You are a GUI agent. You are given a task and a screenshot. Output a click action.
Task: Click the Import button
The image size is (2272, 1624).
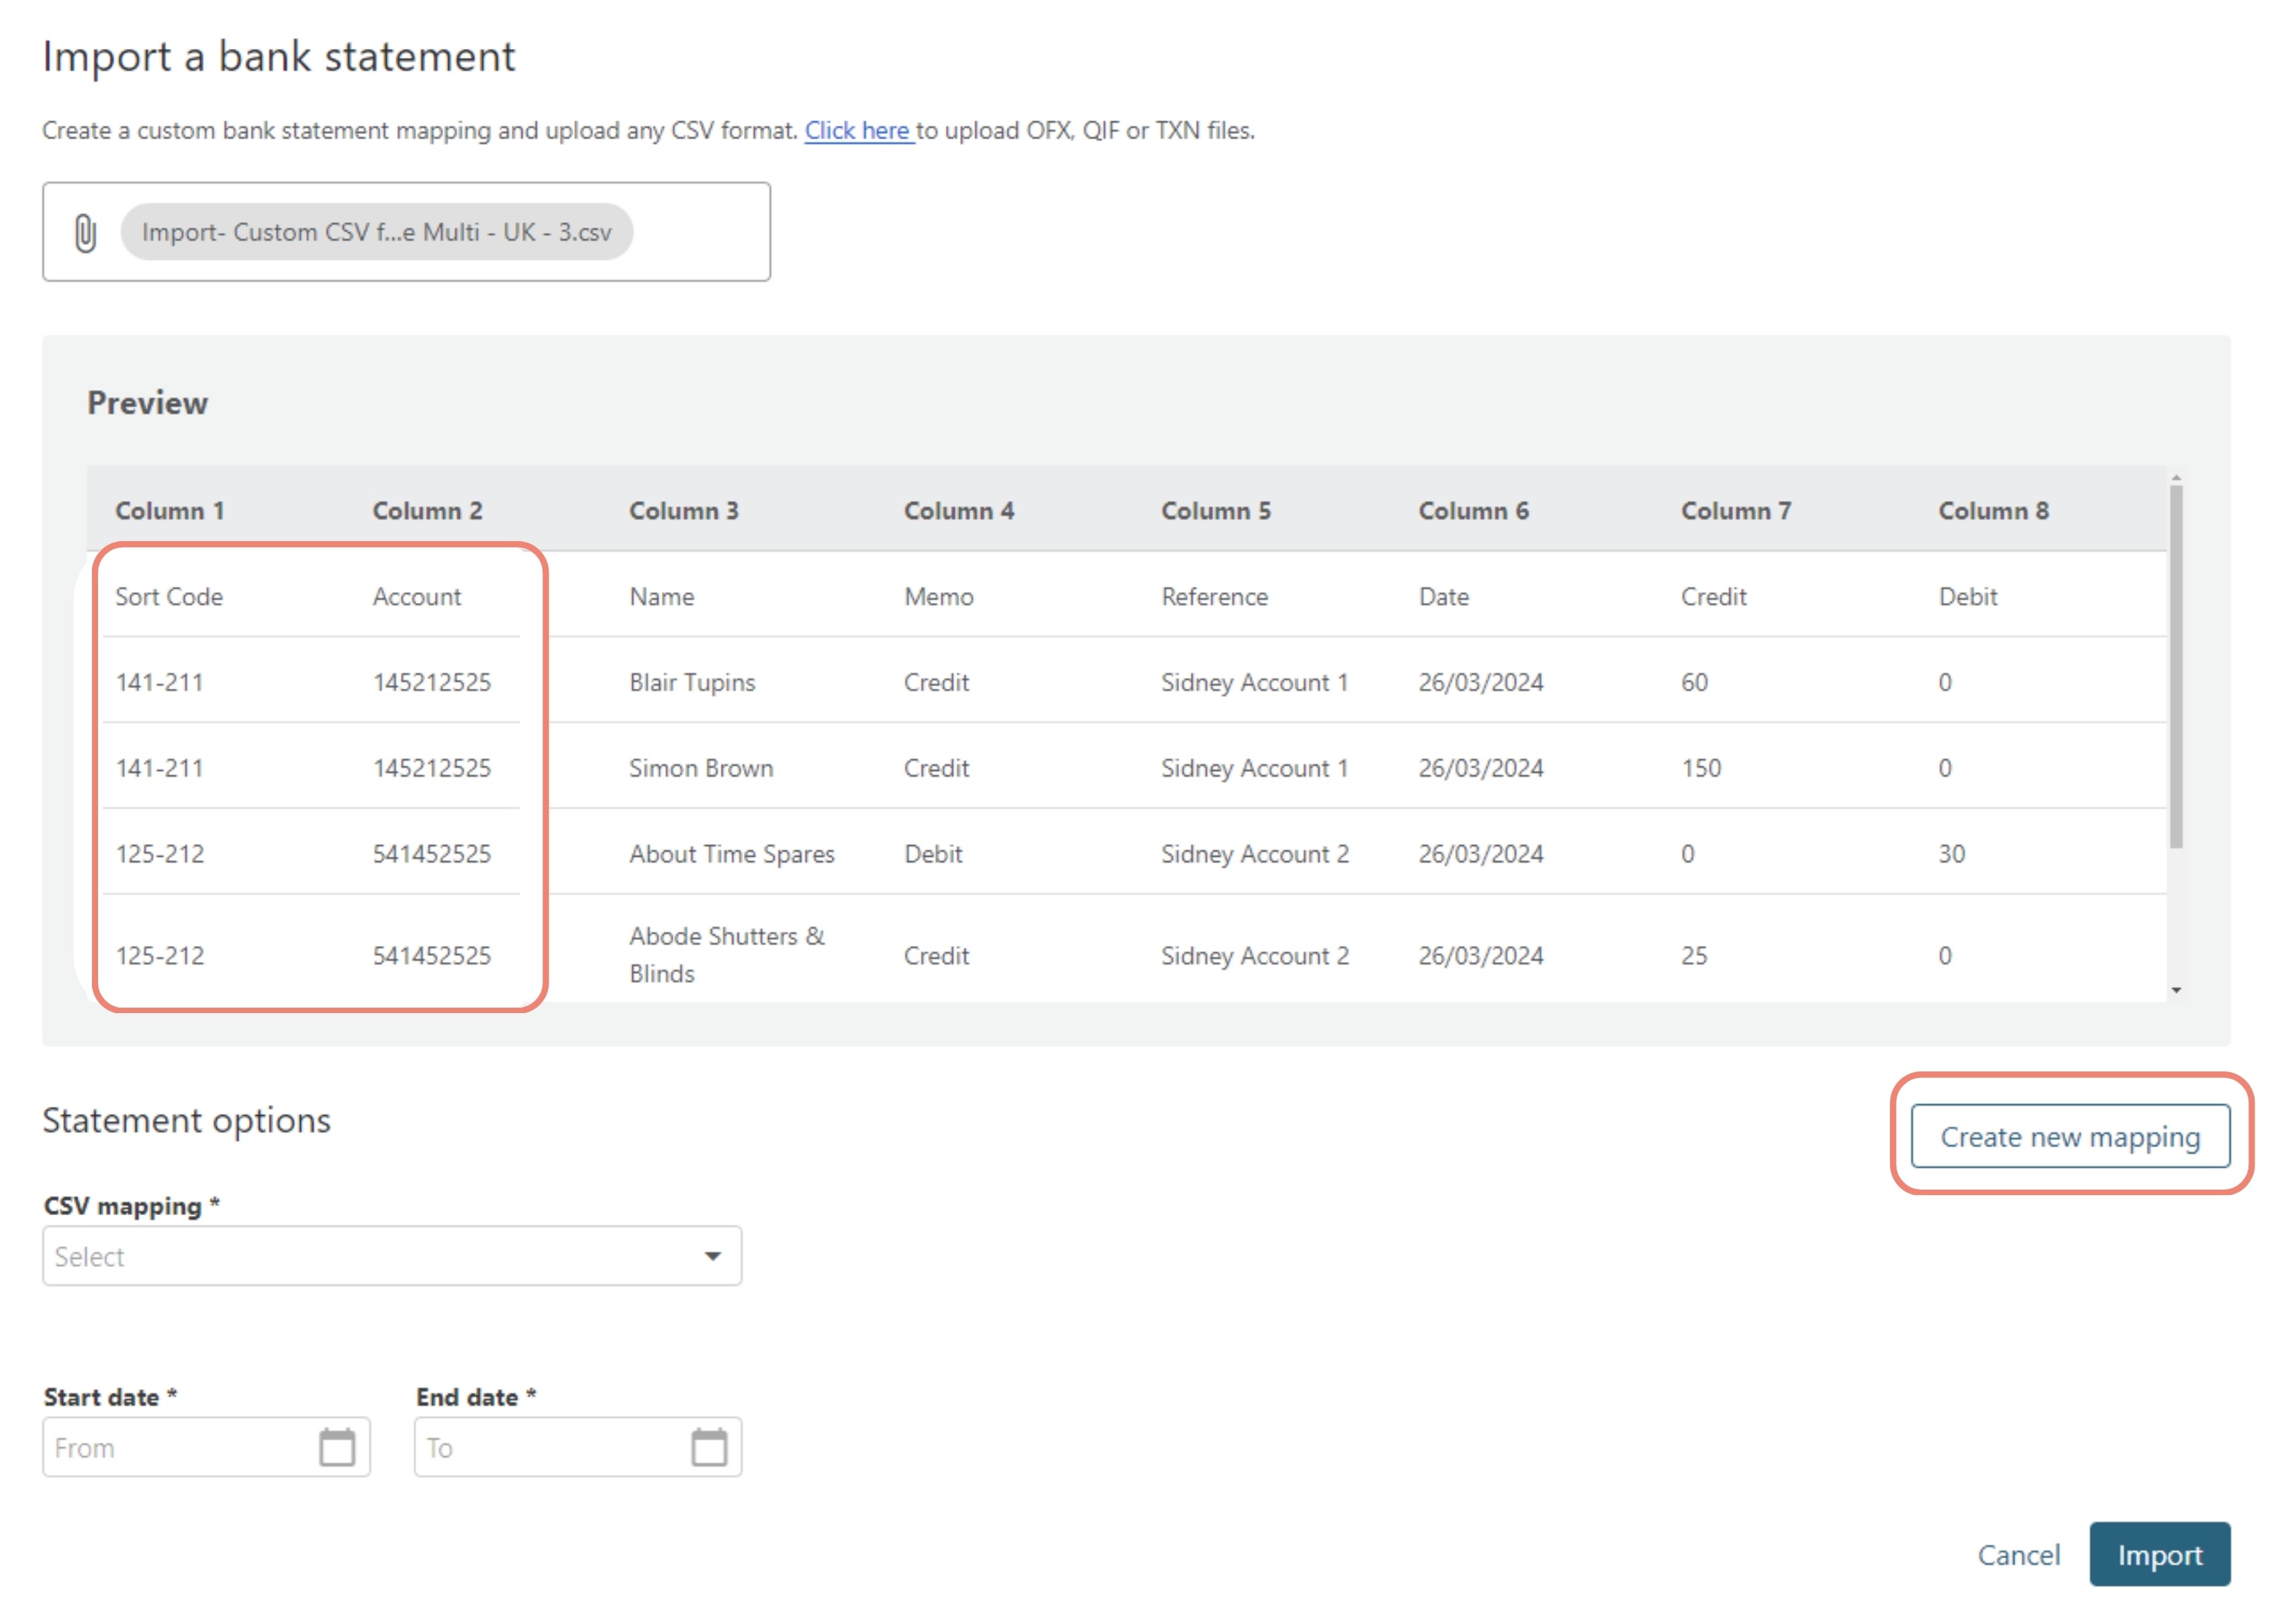pos(2159,1554)
